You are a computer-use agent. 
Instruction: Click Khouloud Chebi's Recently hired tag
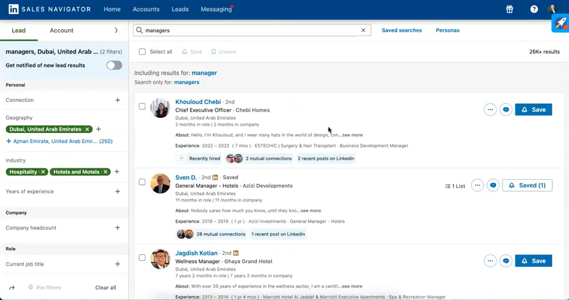(x=199, y=158)
